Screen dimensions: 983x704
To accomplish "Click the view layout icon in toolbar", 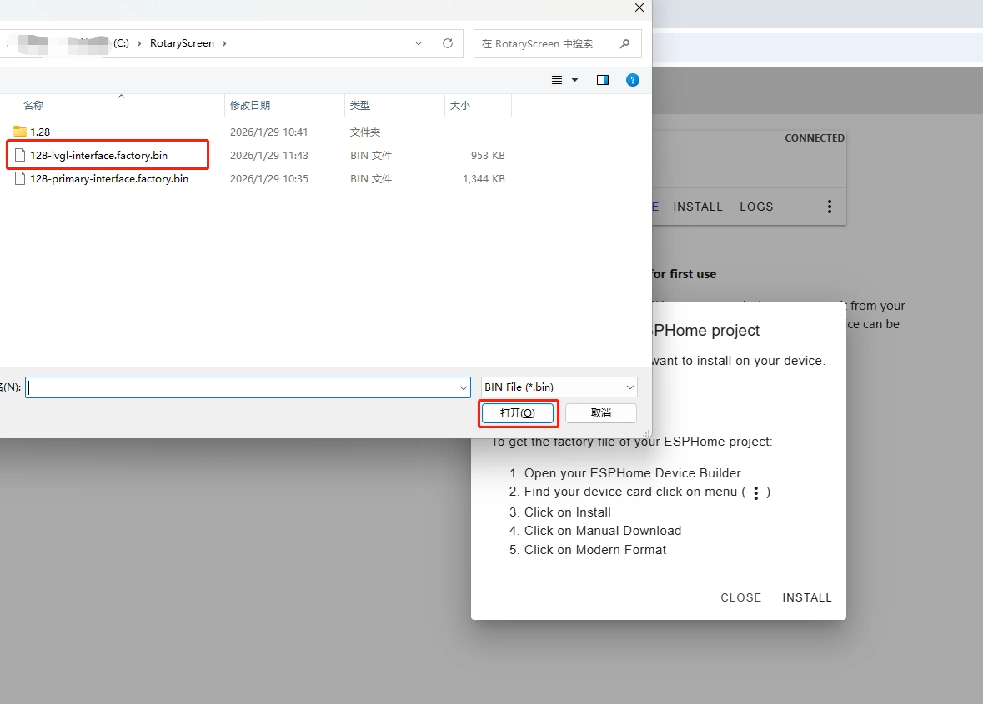I will [x=557, y=80].
